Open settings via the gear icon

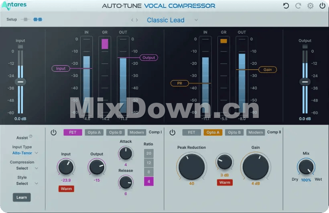[x=310, y=6]
